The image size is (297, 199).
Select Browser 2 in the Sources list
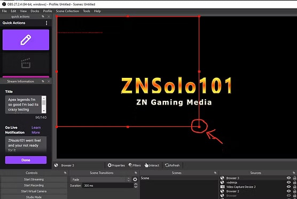[232, 191]
